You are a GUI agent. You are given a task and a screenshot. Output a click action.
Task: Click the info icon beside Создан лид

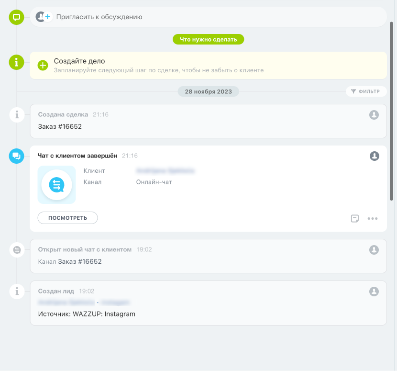[17, 291]
